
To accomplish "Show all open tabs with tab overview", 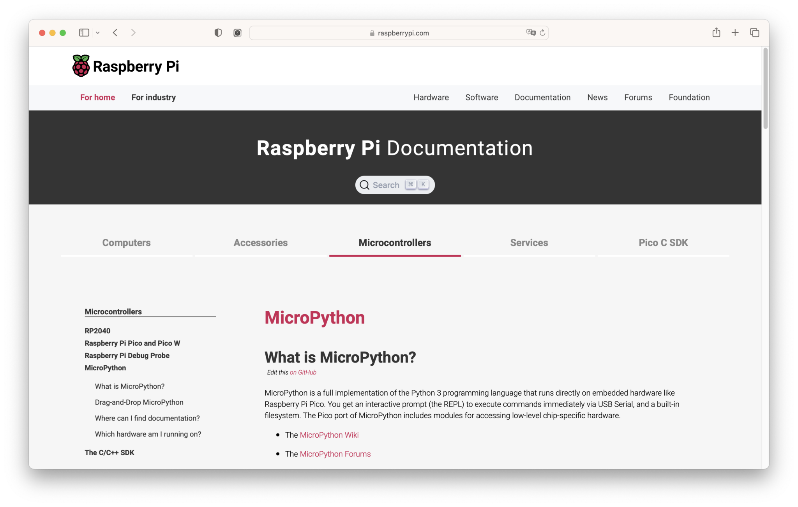I will 754,33.
